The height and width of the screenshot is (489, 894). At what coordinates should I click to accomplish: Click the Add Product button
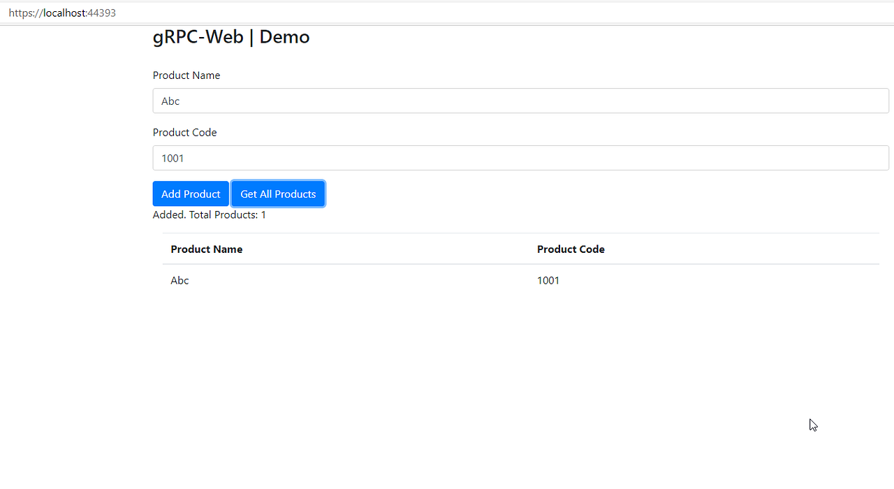coord(190,194)
